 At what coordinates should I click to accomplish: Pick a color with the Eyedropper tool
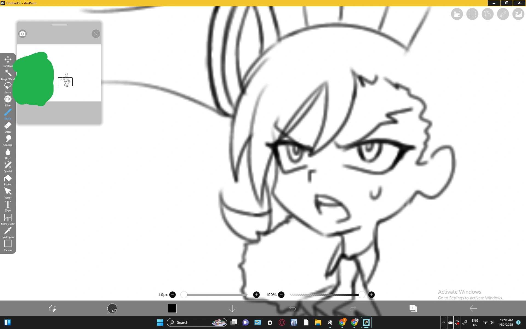[8, 231]
